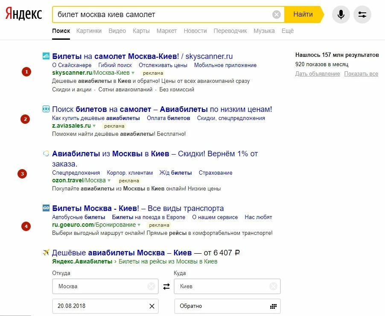
Task: Go to the Новости tab
Action: (195, 31)
